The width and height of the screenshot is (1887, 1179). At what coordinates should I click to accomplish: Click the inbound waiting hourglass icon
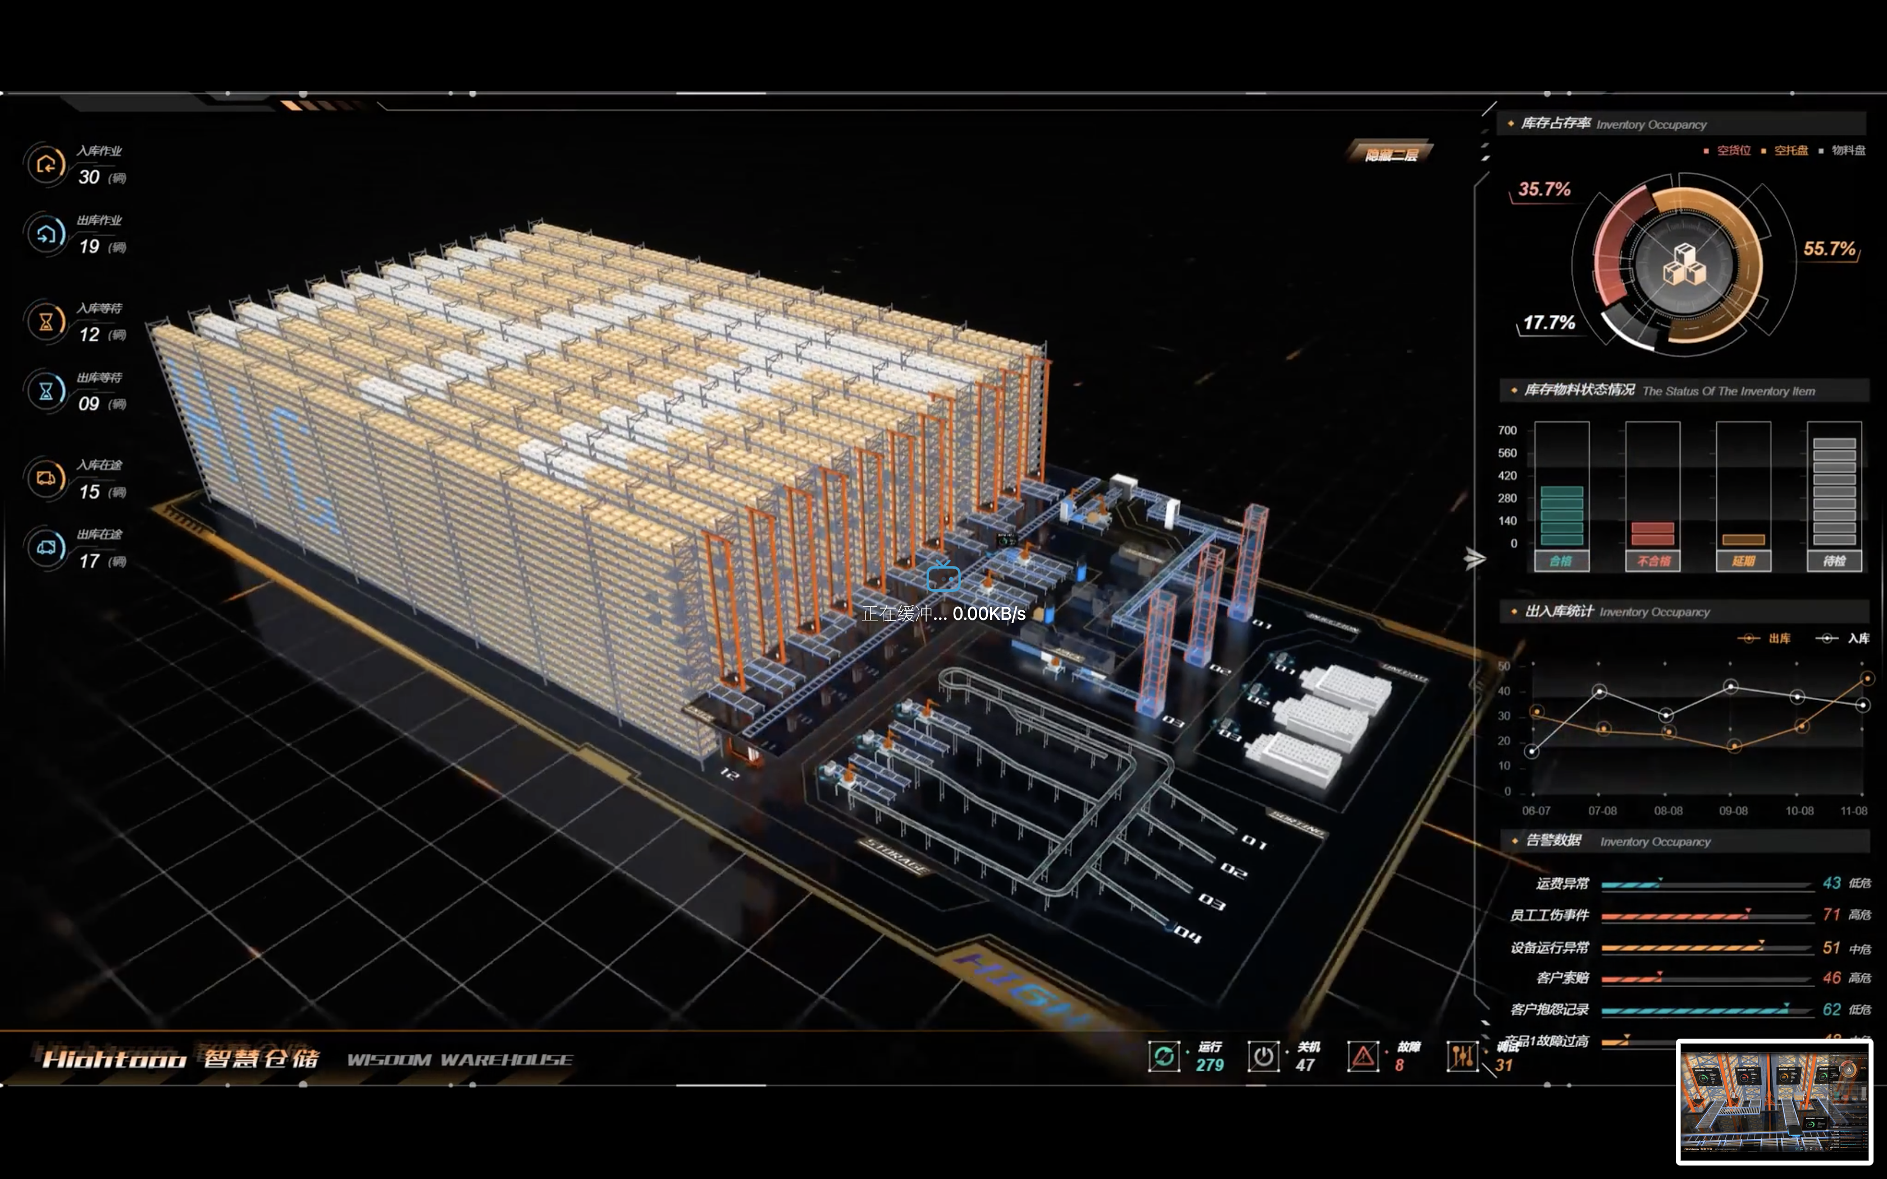(46, 321)
